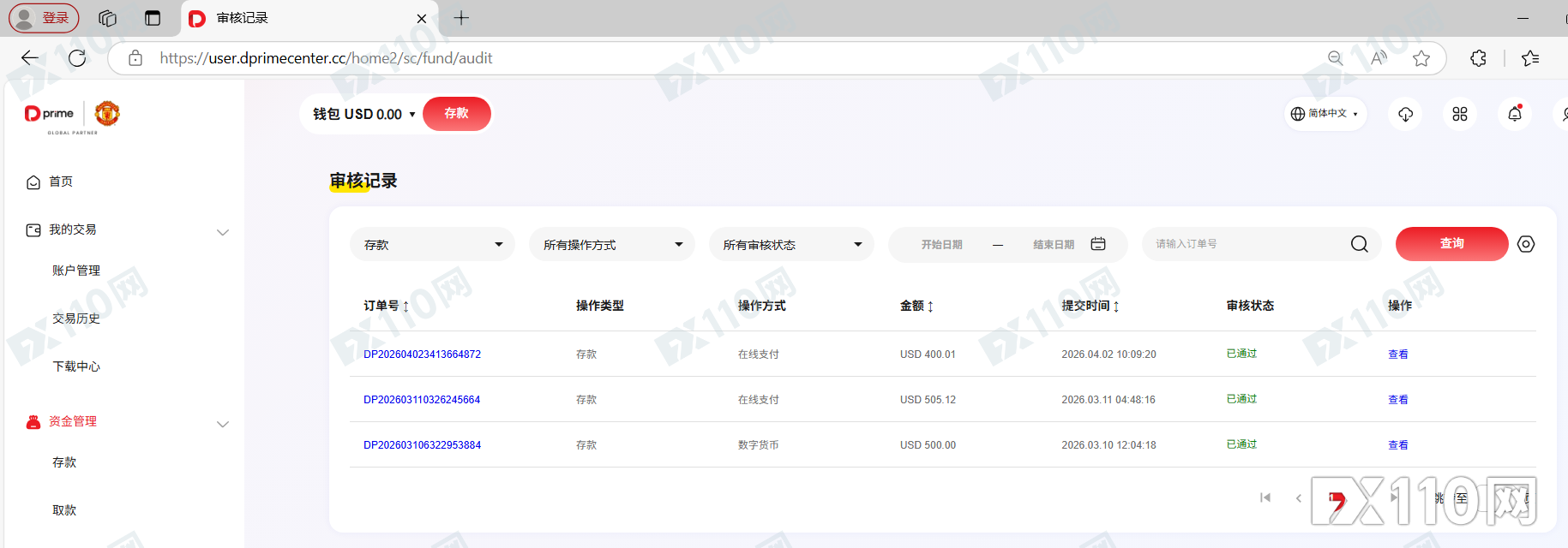Collapse the 资金管理 section chevron
The height and width of the screenshot is (548, 1568).
pyautogui.click(x=223, y=423)
